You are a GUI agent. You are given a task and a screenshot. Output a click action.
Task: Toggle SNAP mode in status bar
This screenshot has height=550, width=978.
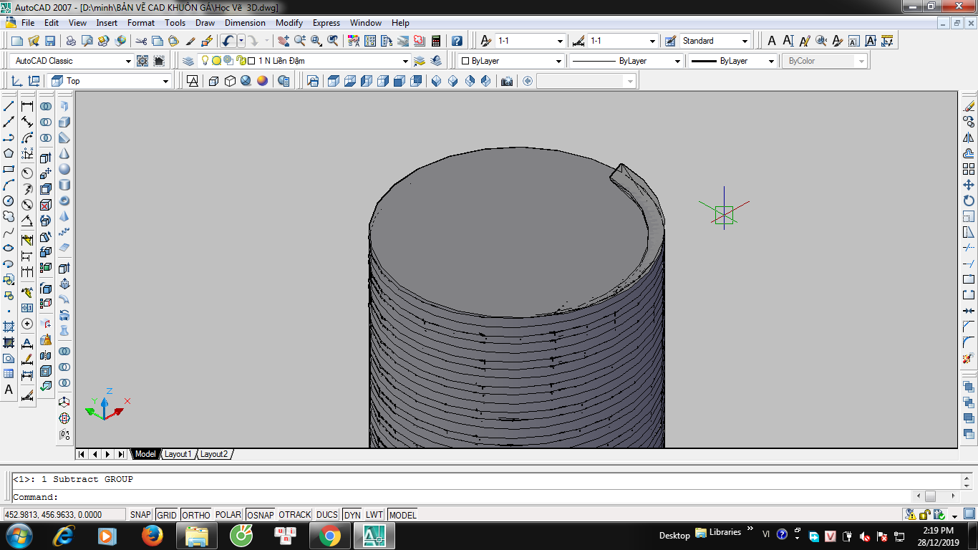click(x=141, y=515)
